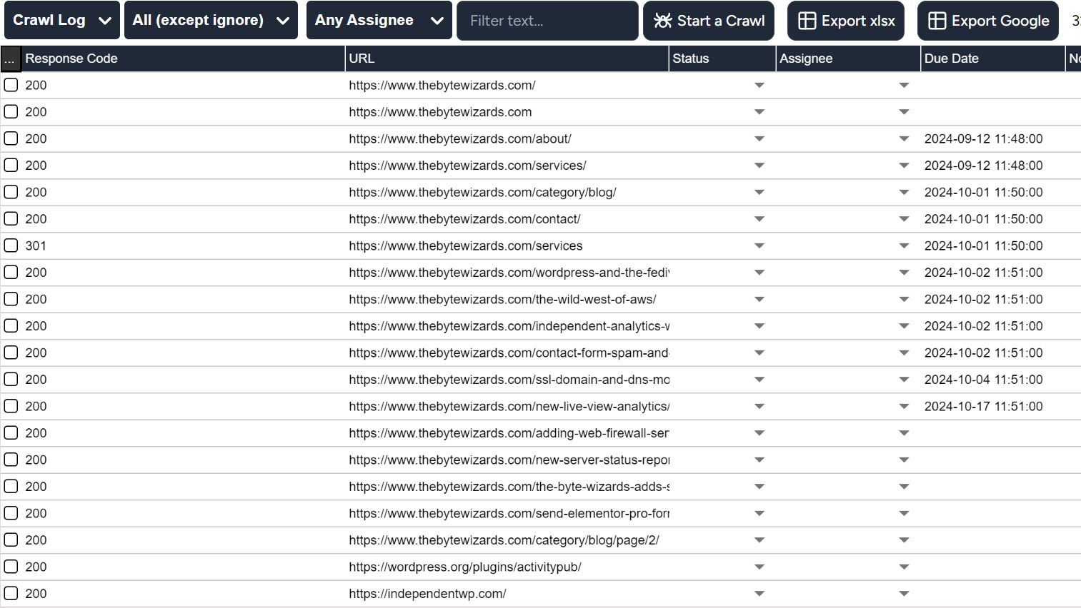Check the box for the 301 services row
1081x608 pixels.
point(11,245)
